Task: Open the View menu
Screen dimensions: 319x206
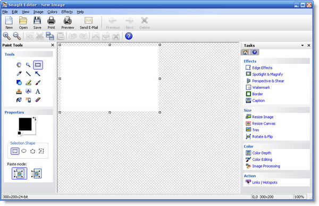Action: click(26, 12)
